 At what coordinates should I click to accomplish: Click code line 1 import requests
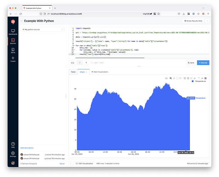[x=83, y=28]
